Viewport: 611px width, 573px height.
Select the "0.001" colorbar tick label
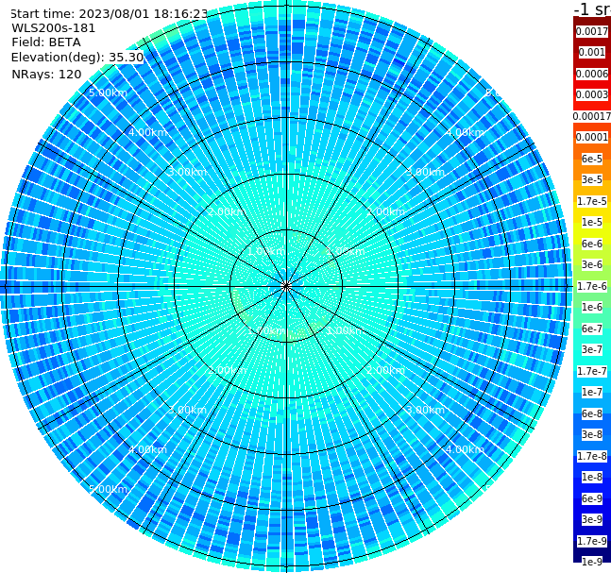[x=592, y=52]
